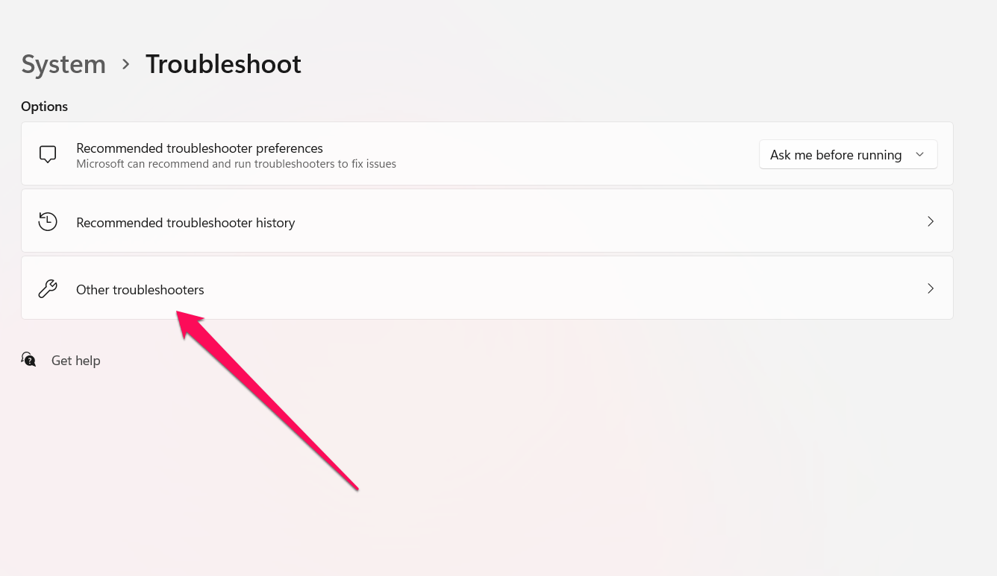The image size is (997, 576).
Task: Open the Get help link
Action: tap(75, 361)
